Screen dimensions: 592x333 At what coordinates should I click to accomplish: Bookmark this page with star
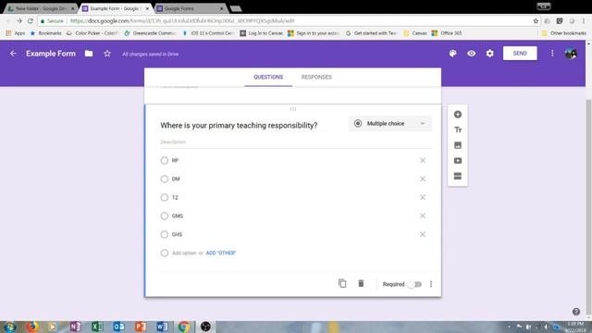[x=536, y=21]
